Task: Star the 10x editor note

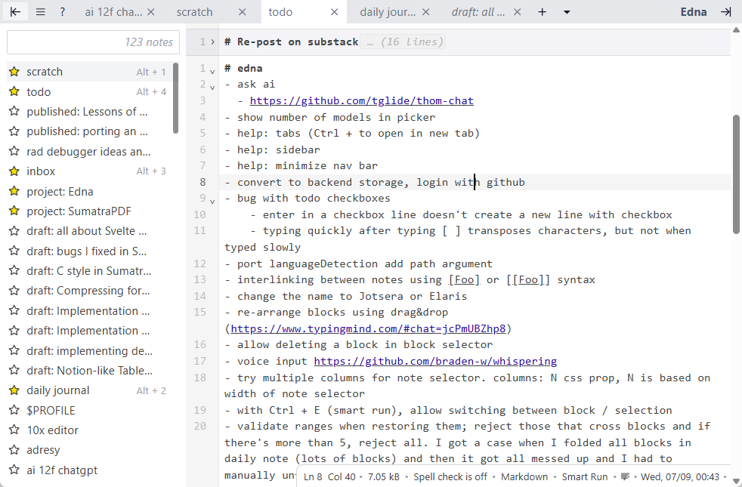Action: pos(14,430)
